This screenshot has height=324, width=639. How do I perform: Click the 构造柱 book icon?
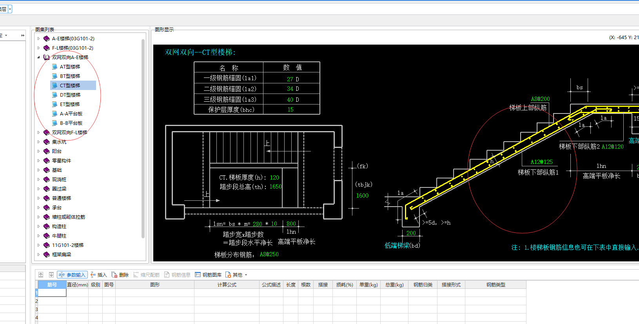[x=47, y=226]
